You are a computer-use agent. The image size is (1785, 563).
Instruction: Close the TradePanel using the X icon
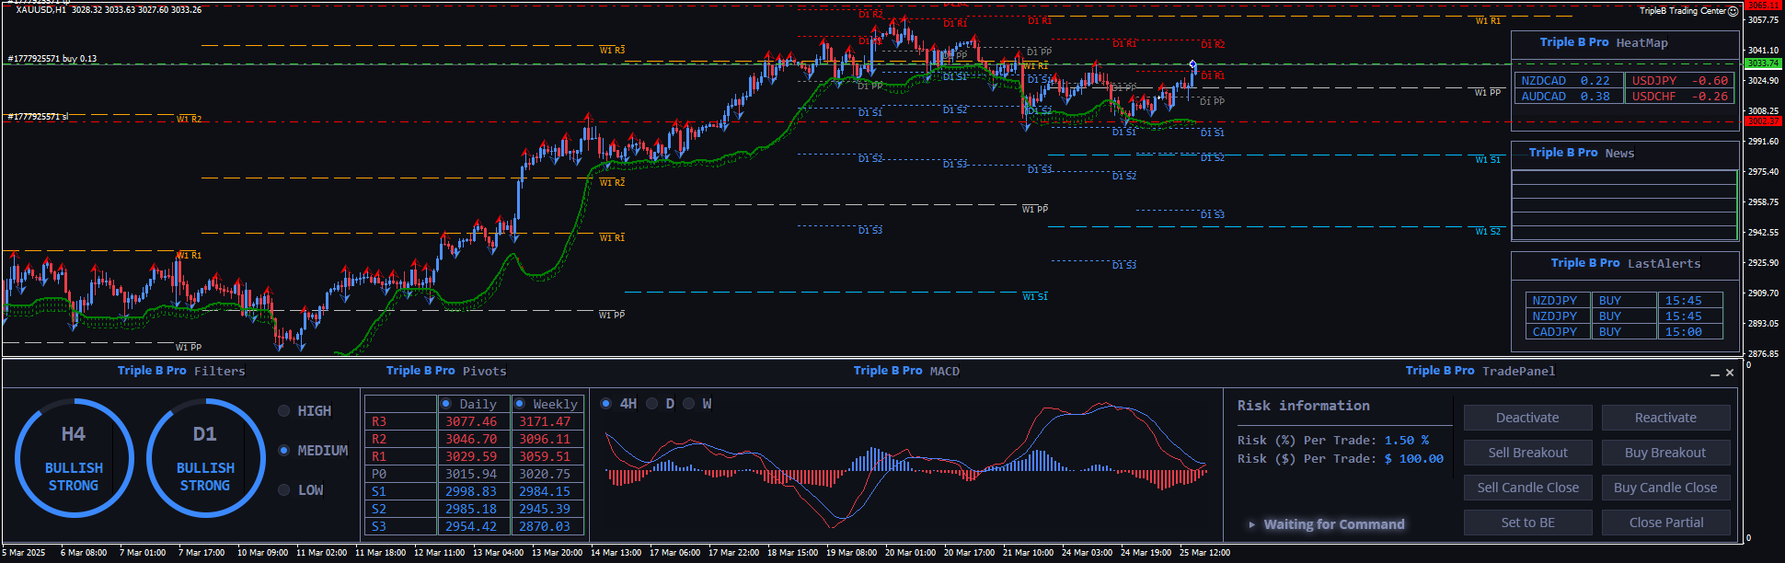1730,373
